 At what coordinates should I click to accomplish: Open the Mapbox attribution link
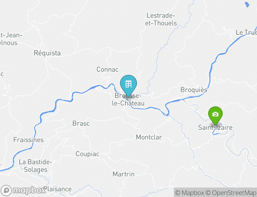click(190, 193)
